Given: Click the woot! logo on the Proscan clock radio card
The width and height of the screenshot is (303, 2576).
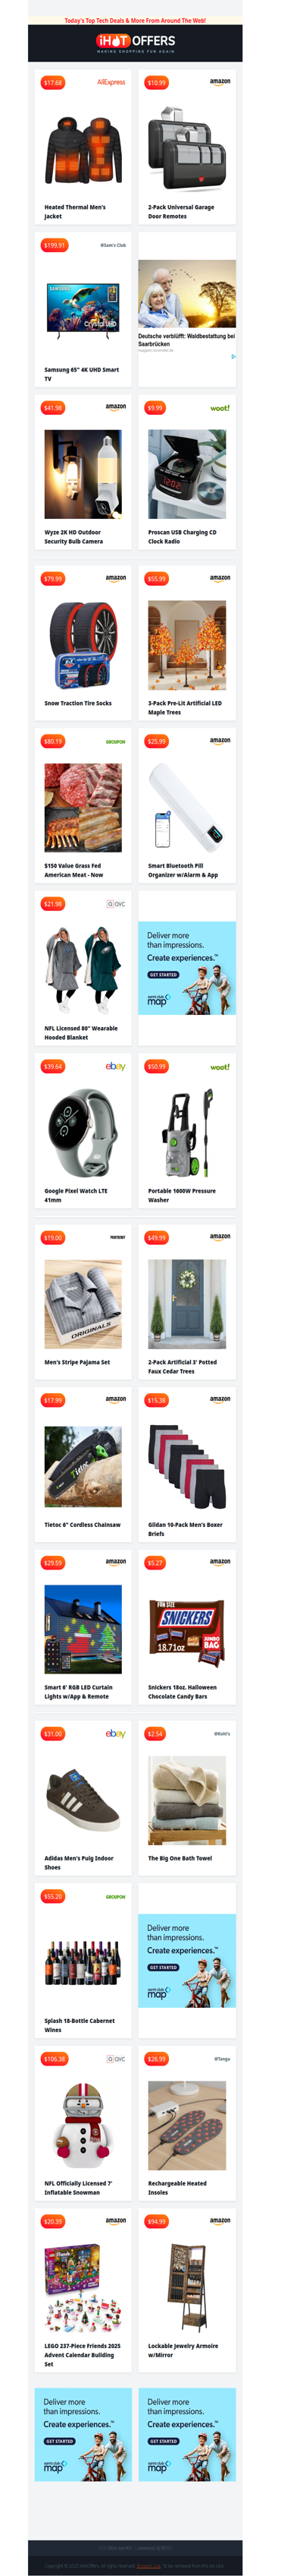Looking at the screenshot, I should pos(220,408).
